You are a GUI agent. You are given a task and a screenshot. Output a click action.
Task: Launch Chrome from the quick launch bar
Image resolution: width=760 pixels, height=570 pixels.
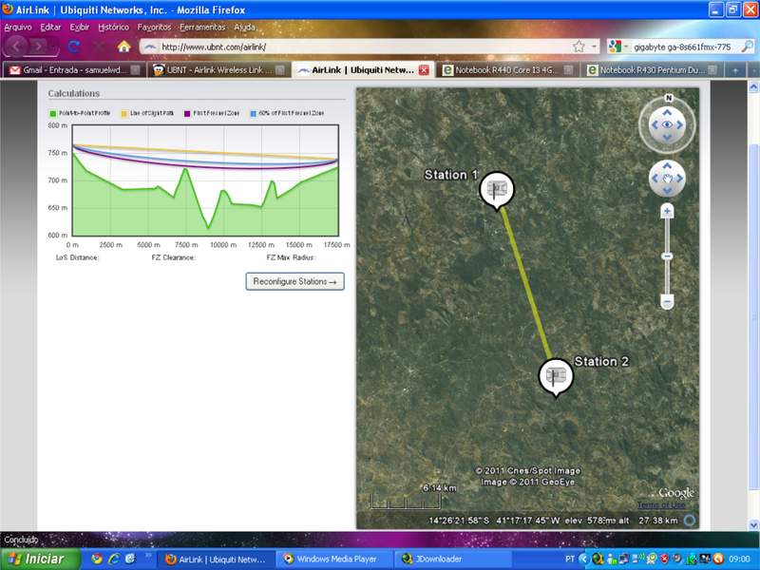click(x=97, y=559)
